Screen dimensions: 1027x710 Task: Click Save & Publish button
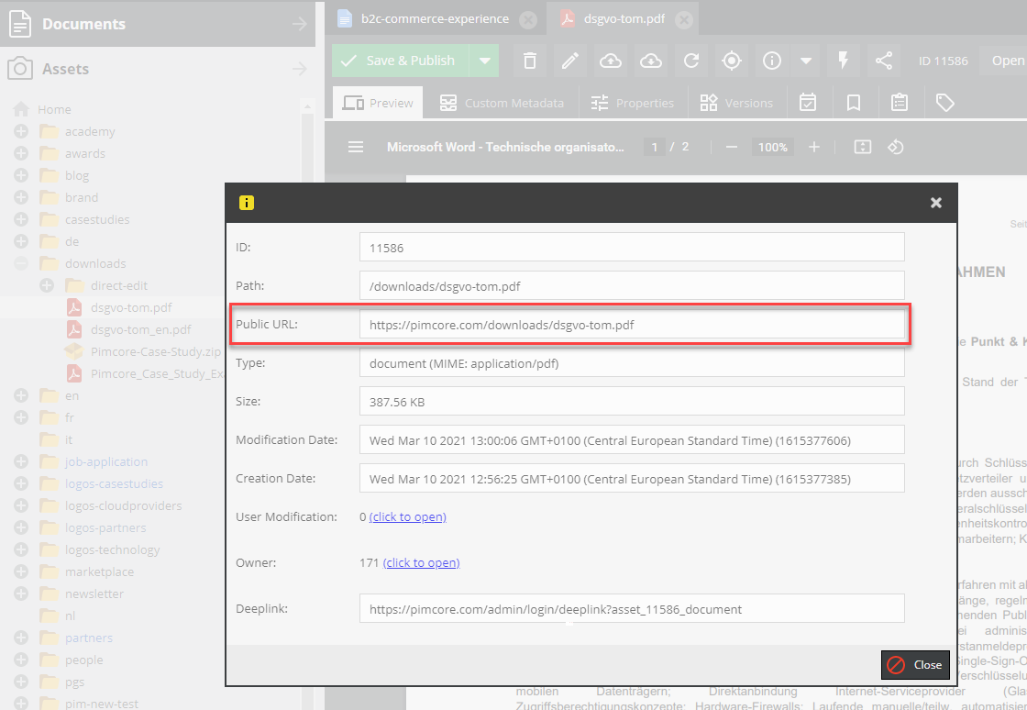point(401,61)
